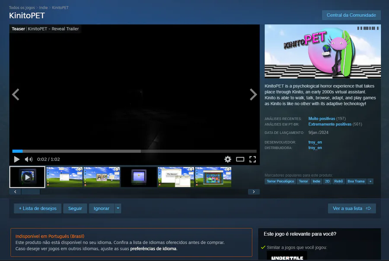Screen dimensions: 389x261
Task: Click Este jogo é relevante para você? heading
Action: pos(300,234)
